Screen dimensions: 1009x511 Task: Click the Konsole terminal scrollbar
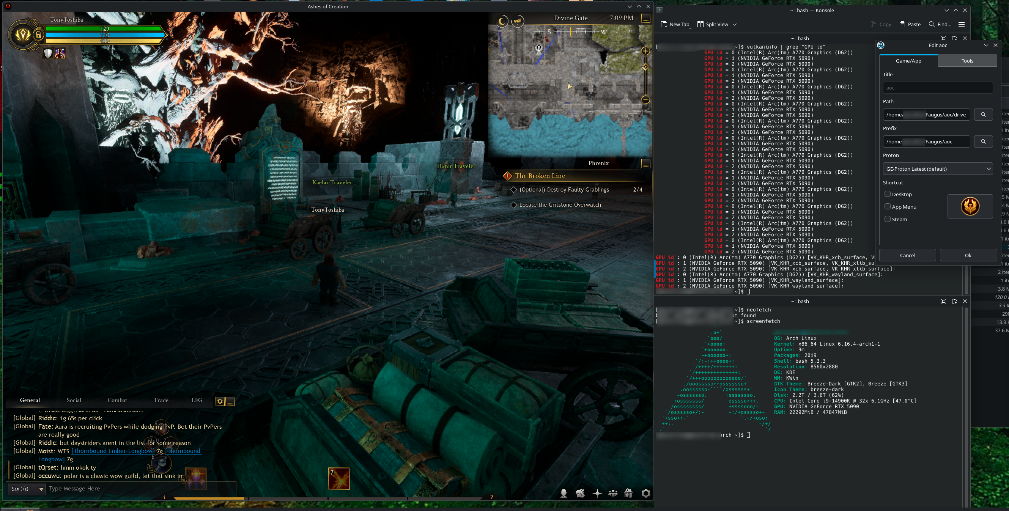click(966, 407)
